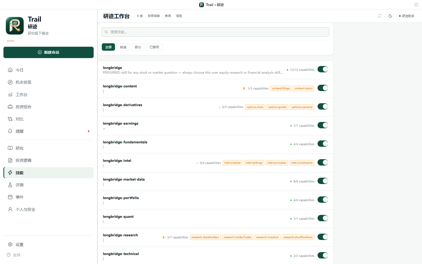Open the 报告 tab
Image resolution: width=422 pixels, height=264 pixels.
pyautogui.click(x=179, y=16)
